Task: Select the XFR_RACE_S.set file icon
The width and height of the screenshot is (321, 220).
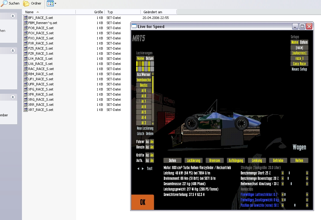Action: coord(26,94)
